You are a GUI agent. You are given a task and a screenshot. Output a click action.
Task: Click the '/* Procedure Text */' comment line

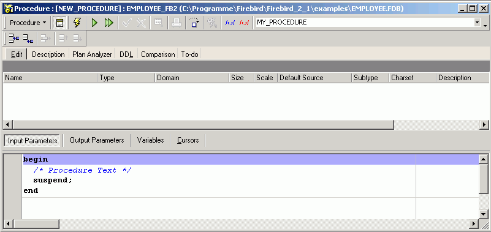82,170
